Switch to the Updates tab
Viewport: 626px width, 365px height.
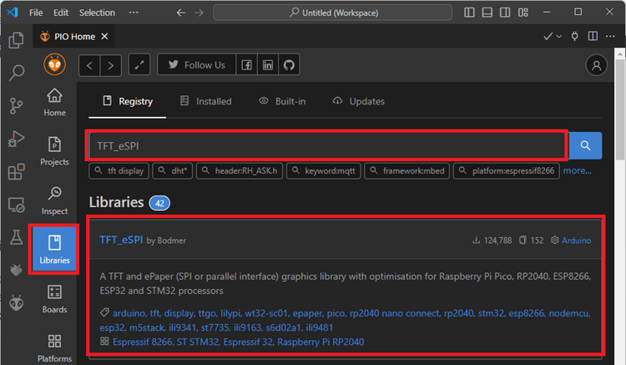click(x=359, y=101)
